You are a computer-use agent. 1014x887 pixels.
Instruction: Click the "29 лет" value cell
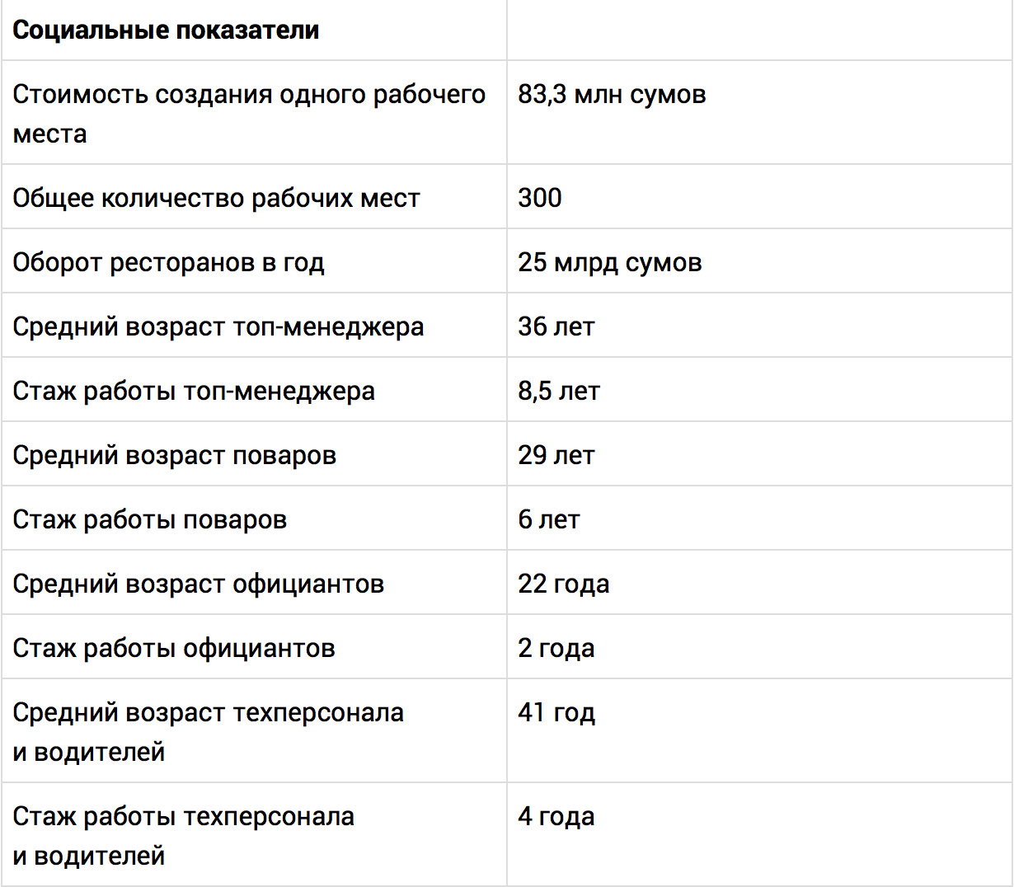click(556, 456)
